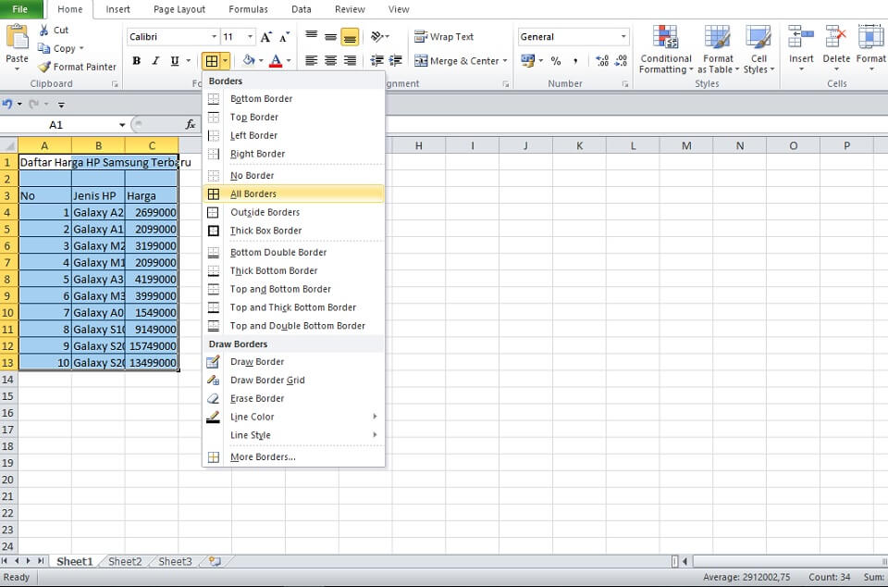Click the Paste clipboard icon
Image resolution: width=888 pixels, height=587 pixels.
(17, 37)
